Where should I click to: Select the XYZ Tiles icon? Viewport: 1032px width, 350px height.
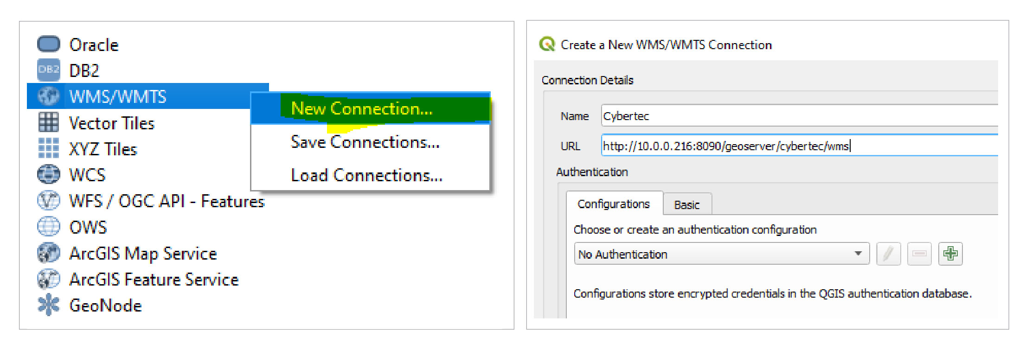pyautogui.click(x=48, y=149)
